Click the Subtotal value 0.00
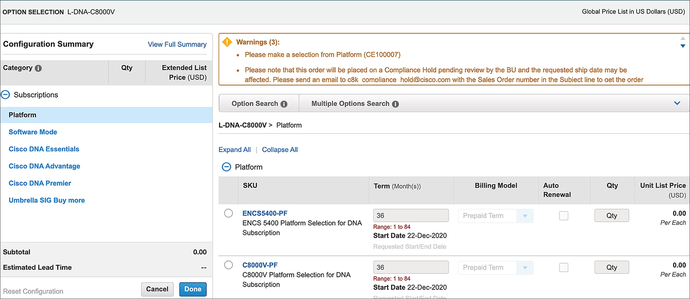 coord(200,252)
